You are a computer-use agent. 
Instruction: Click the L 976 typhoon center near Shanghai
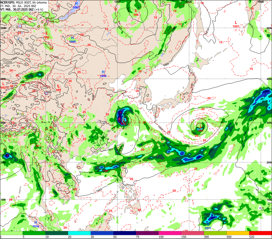coord(123,122)
